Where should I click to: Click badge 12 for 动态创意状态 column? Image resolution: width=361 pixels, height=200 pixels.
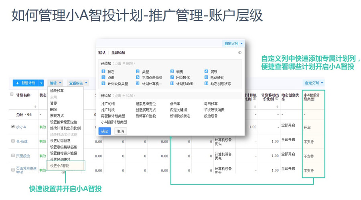(206, 83)
